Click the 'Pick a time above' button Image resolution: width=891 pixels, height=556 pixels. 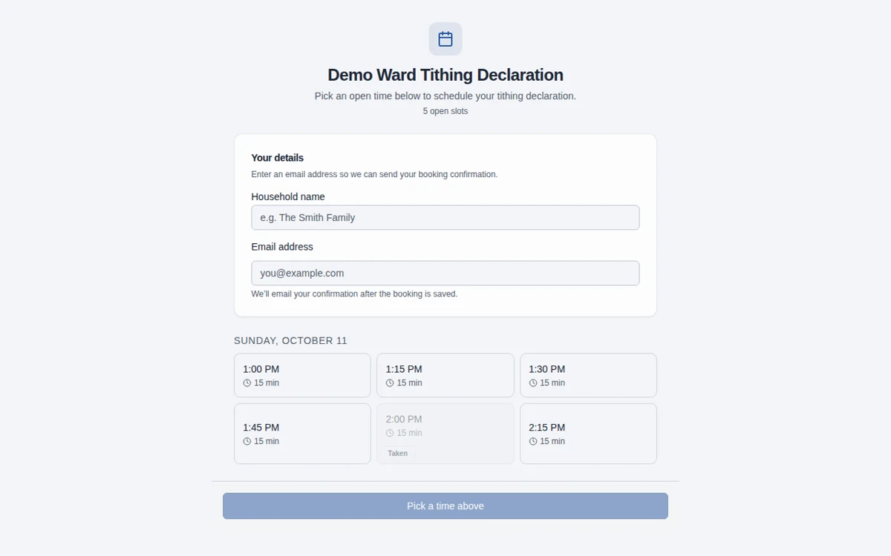pyautogui.click(x=446, y=506)
